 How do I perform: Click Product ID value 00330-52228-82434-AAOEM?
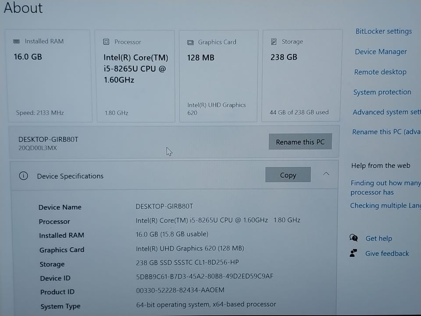click(180, 290)
